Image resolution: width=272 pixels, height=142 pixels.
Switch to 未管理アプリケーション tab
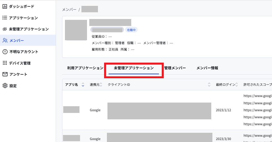pos(134,68)
